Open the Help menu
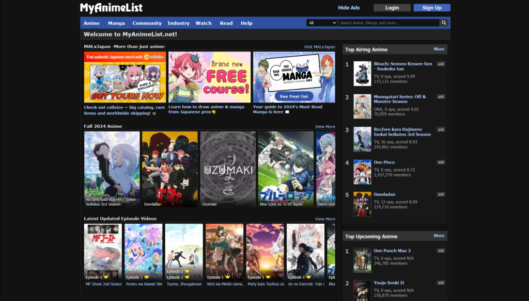The height and width of the screenshot is (301, 529). click(x=246, y=23)
